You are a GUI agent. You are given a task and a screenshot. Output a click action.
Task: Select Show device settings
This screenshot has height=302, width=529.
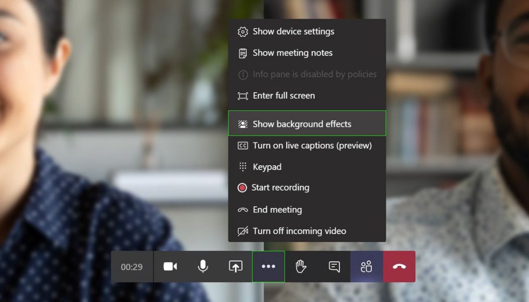point(293,31)
